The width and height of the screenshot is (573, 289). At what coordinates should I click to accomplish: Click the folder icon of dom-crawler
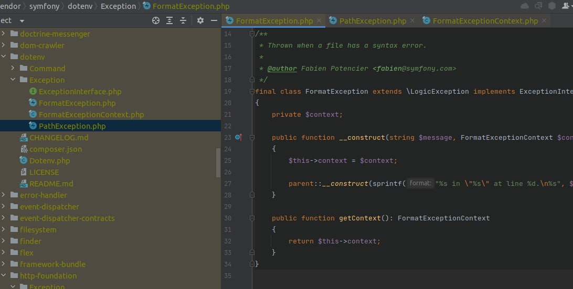pos(14,45)
